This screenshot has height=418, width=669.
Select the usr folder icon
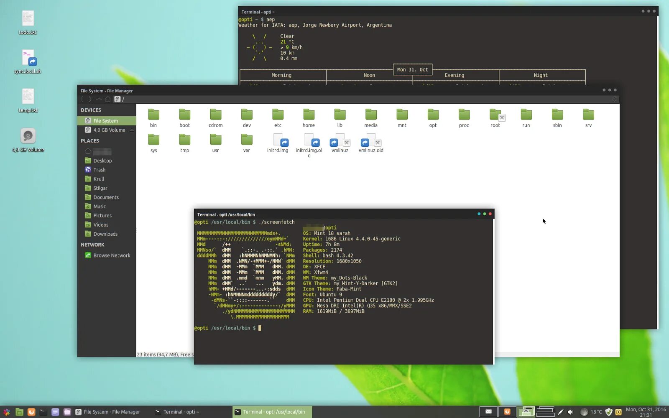point(216,140)
